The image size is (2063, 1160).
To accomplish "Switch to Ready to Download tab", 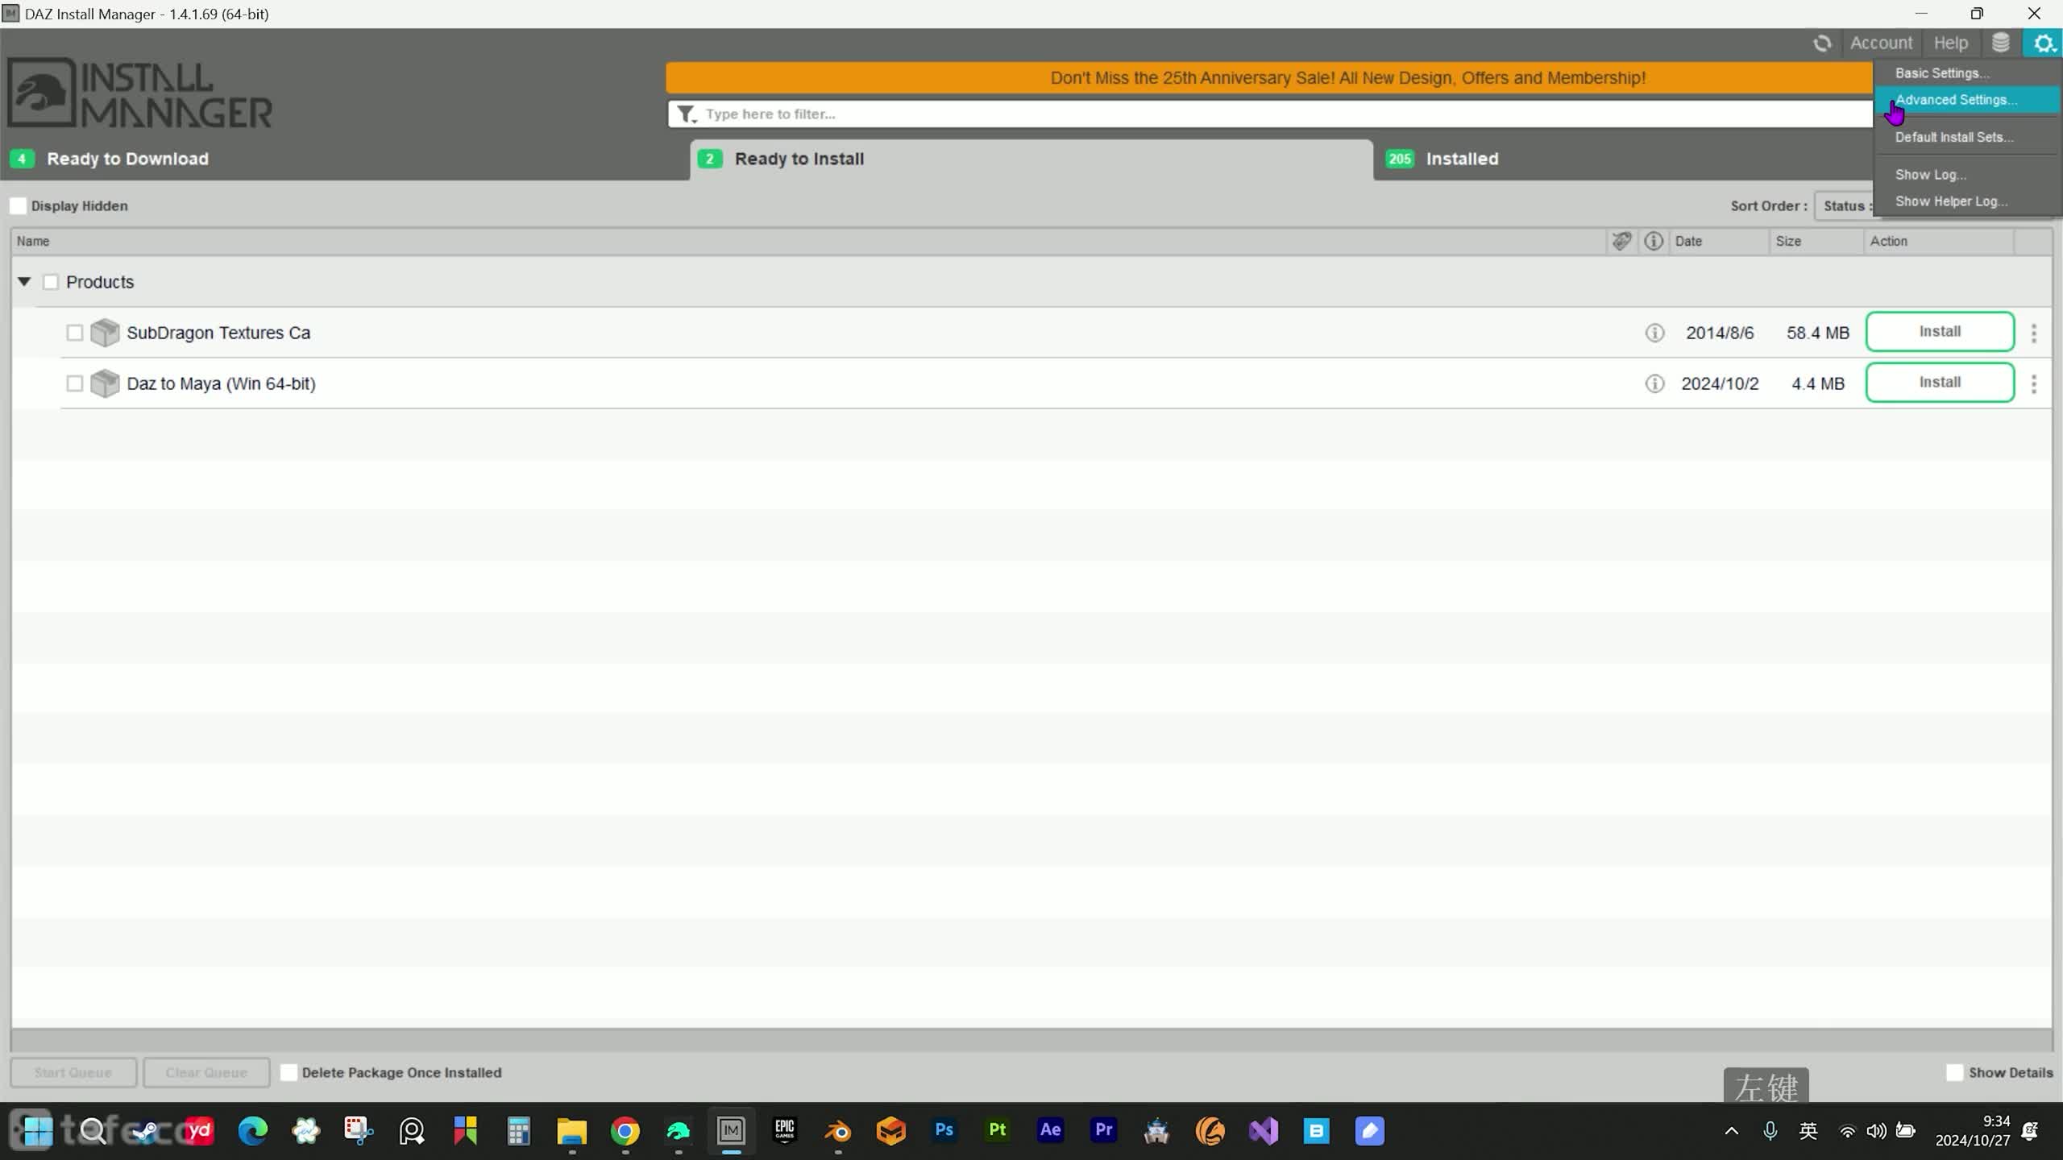I will tap(127, 159).
